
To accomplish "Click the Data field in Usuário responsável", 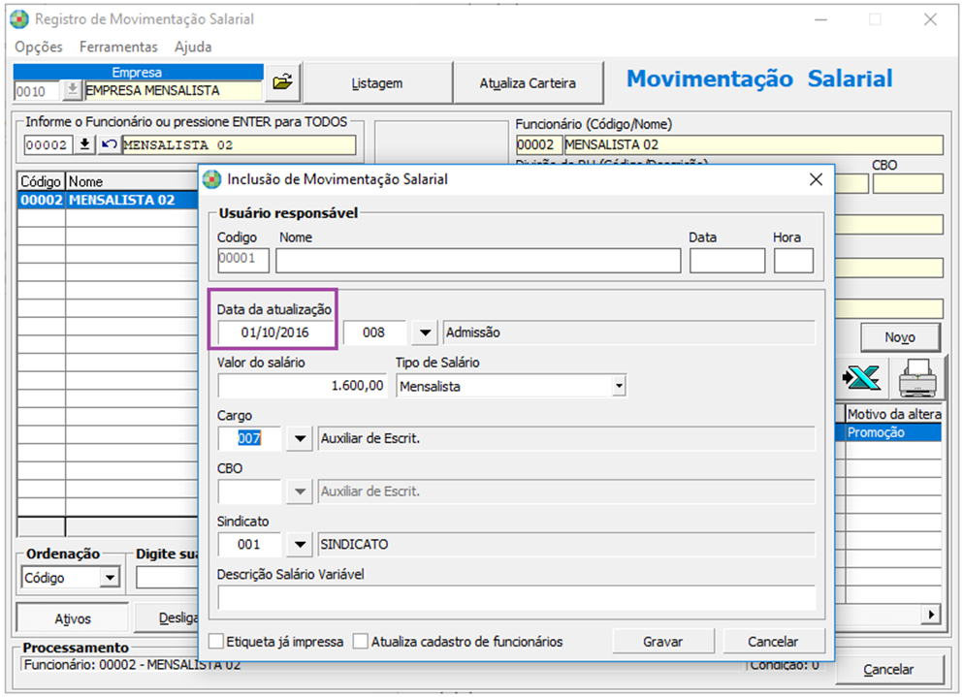I will coord(727,261).
